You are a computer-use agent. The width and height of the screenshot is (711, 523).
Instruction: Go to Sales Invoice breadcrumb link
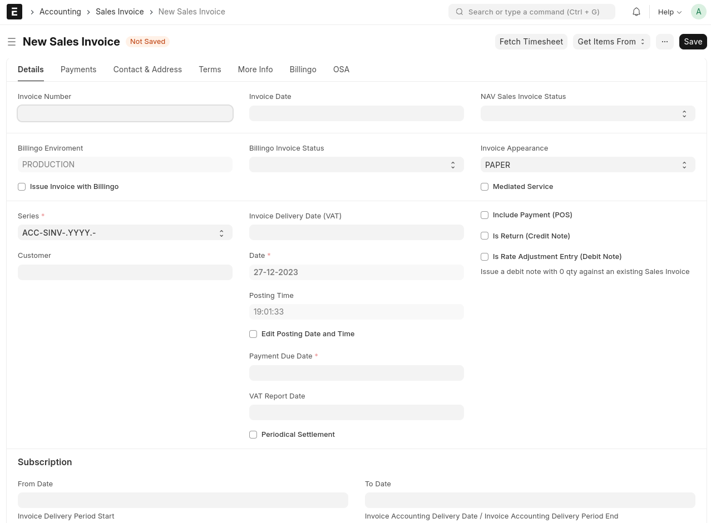120,12
